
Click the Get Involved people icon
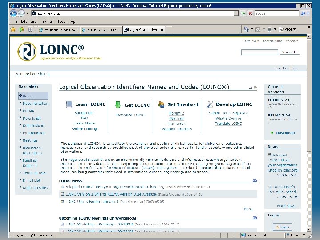click(161, 104)
